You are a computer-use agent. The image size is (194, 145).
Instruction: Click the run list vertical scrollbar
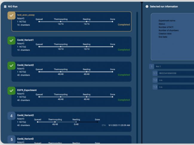coord(137,75)
